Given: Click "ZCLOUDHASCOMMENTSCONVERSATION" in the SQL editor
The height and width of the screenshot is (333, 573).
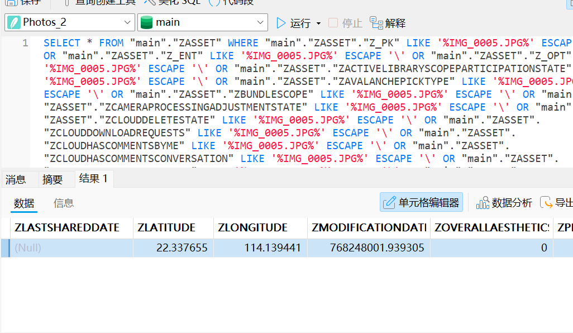Looking at the screenshot, I should pyautogui.click(x=139, y=158).
